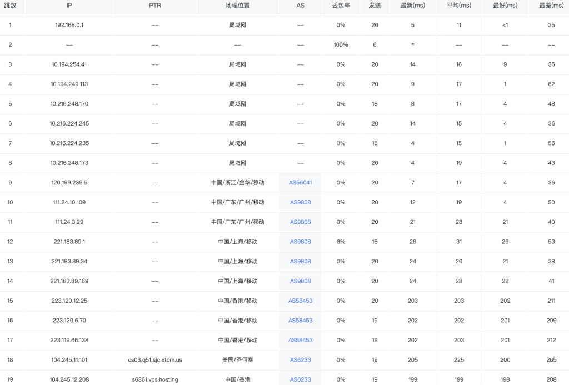This screenshot has width=569, height=385.
Task: Open the AS56041 link on hop 9
Action: [300, 182]
